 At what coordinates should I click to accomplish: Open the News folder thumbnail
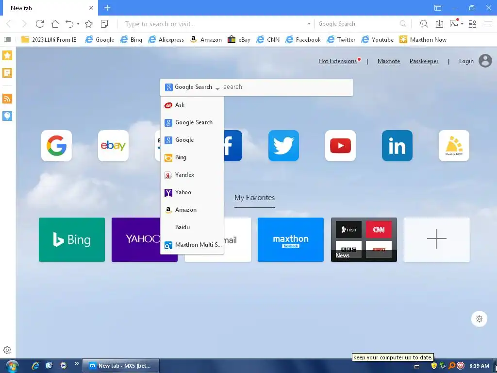pos(364,239)
